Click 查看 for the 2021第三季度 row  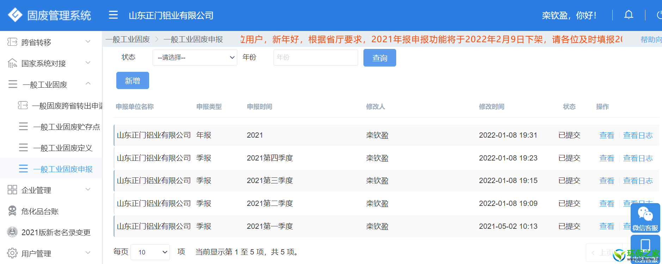[607, 181]
